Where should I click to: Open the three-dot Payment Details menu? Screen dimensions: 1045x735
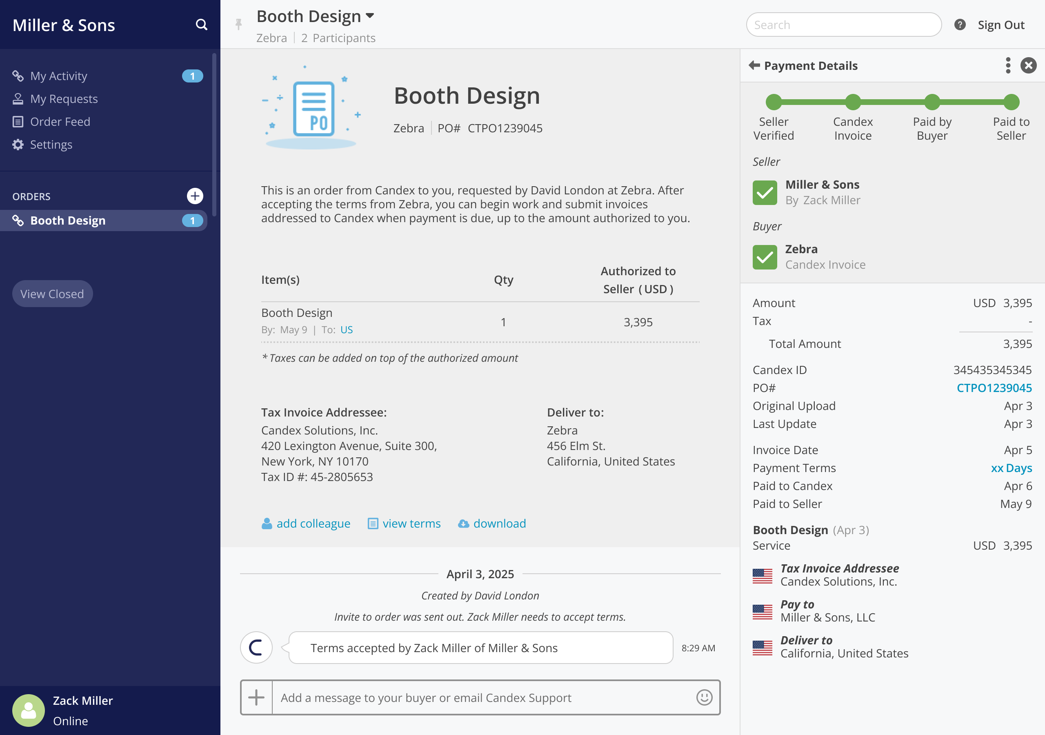click(x=1008, y=66)
